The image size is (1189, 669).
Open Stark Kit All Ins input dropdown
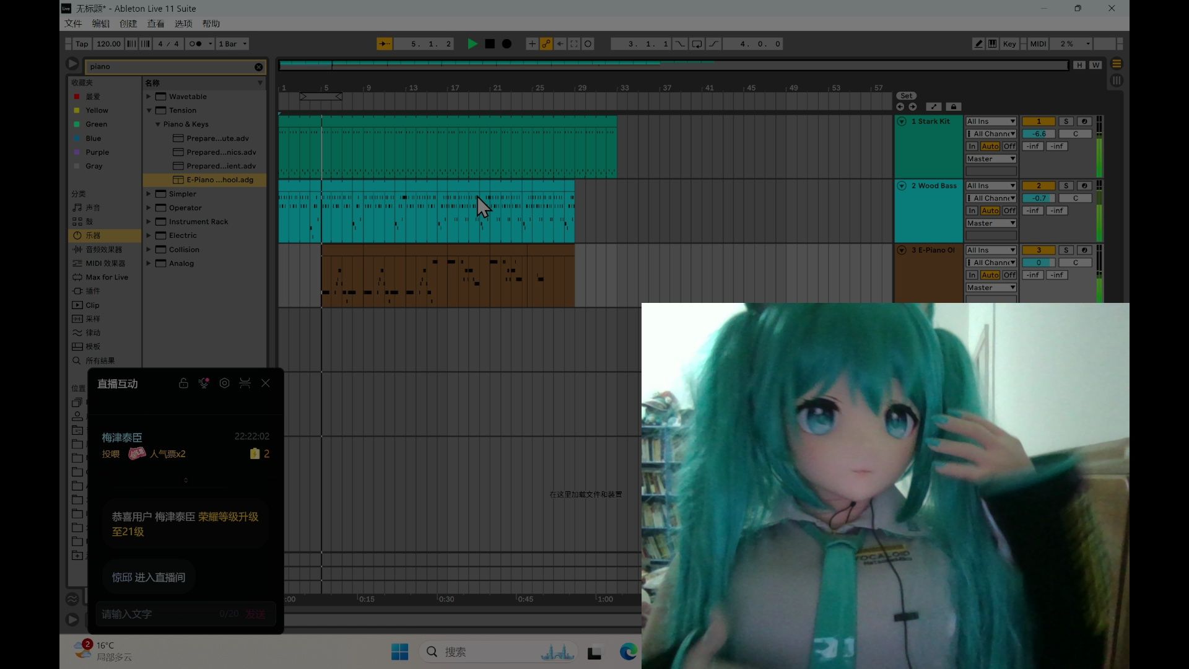click(x=991, y=121)
